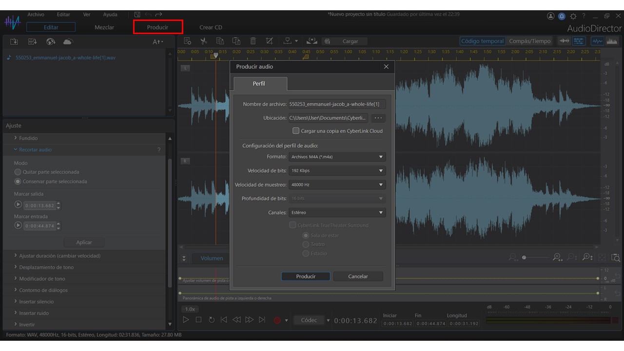Open the Ver menu
The height and width of the screenshot is (351, 624).
click(x=87, y=15)
